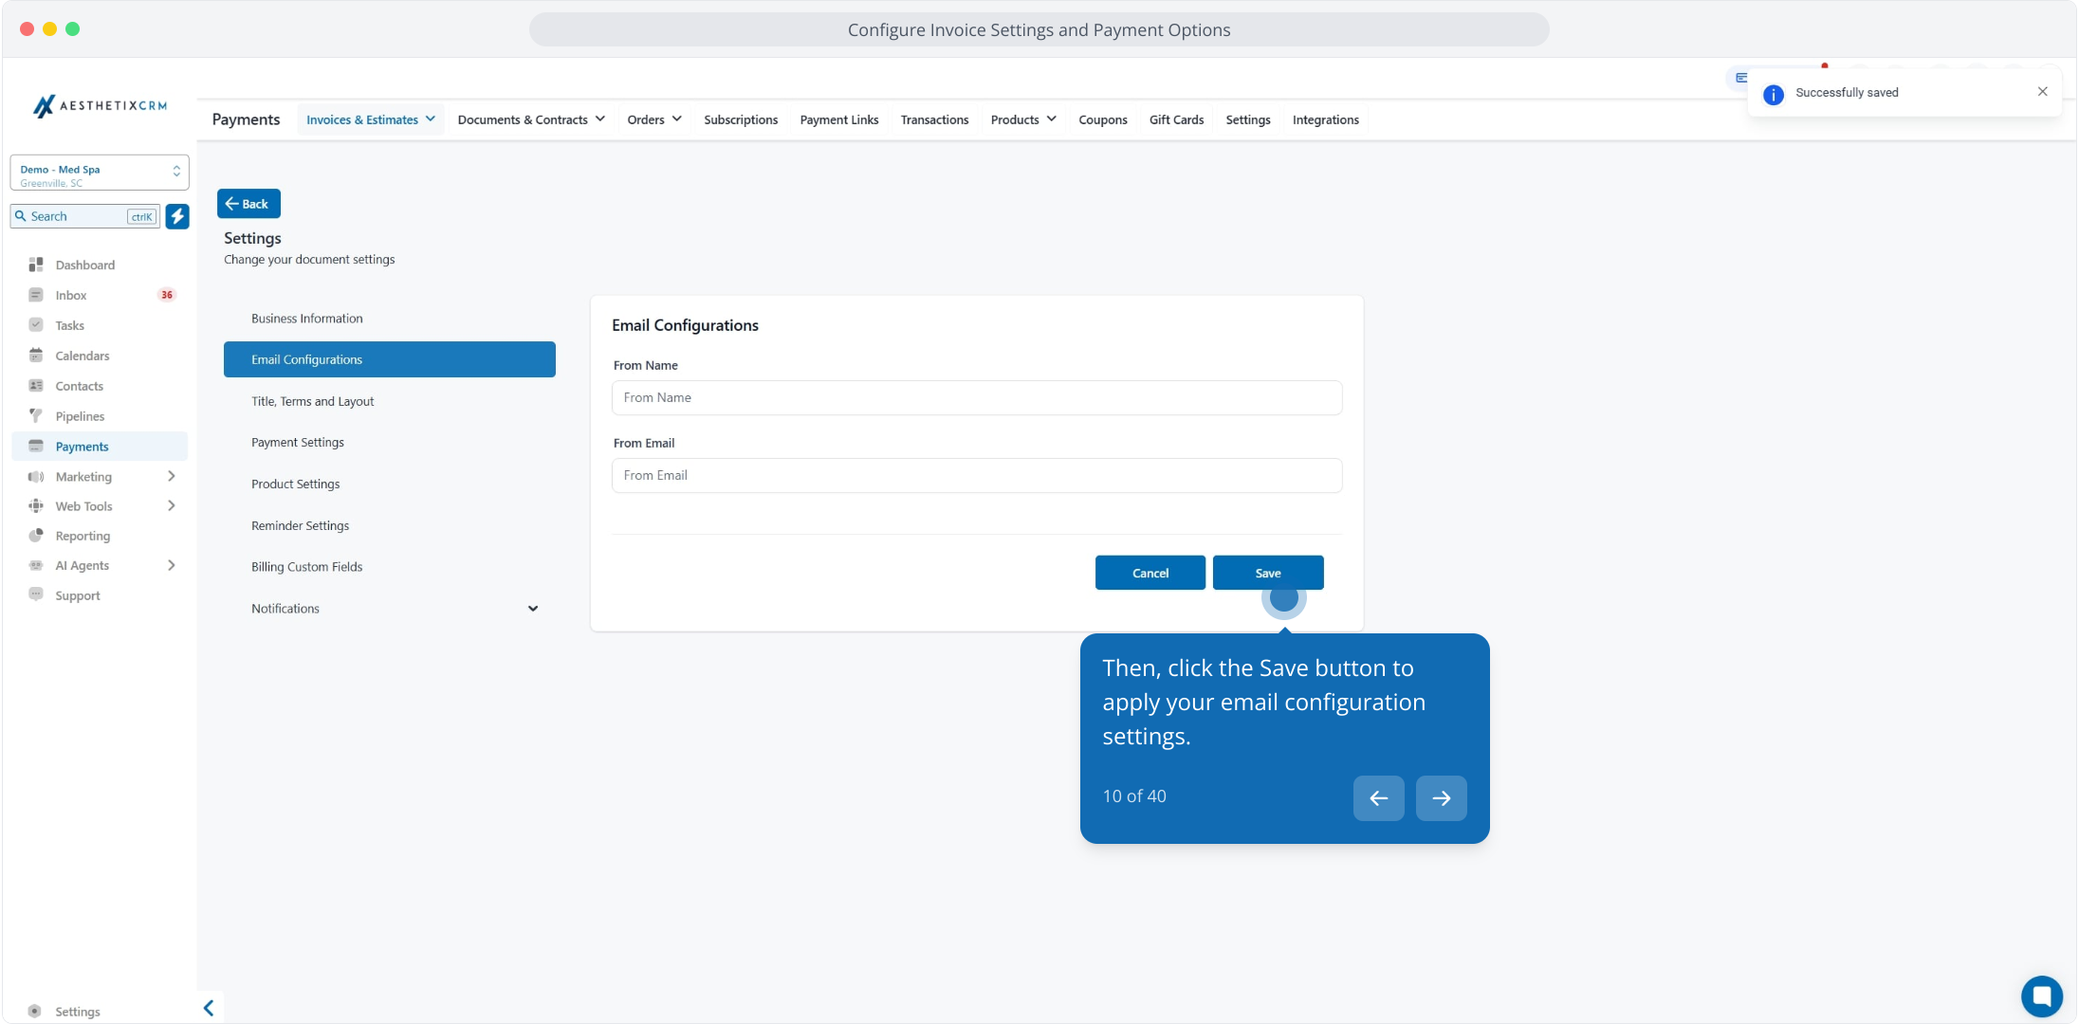Open the Invoices & Estimates dropdown
The width and height of the screenshot is (2079, 1024).
click(x=370, y=119)
